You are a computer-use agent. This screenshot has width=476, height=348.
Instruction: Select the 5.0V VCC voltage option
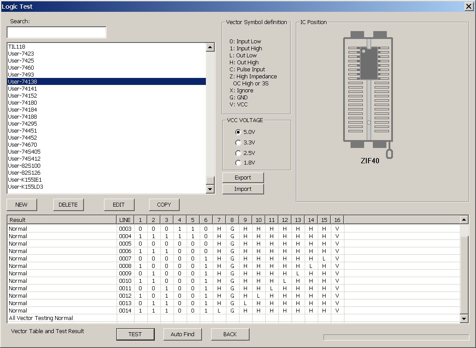pos(238,132)
